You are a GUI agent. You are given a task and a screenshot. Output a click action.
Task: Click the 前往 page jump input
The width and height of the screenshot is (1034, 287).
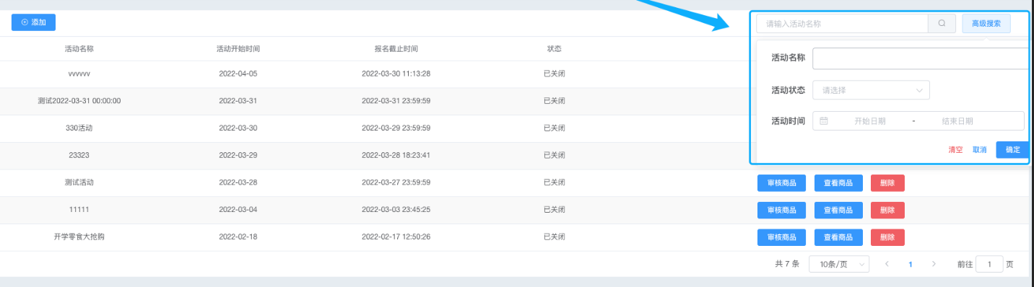(x=989, y=264)
